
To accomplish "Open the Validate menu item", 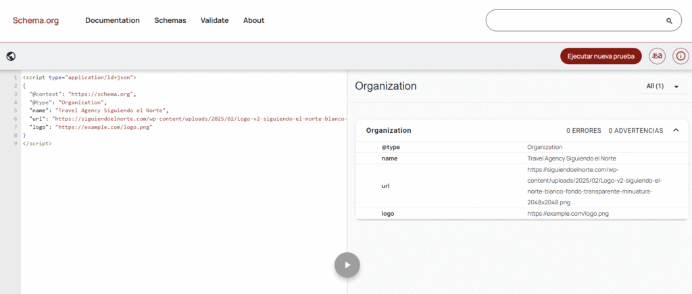I will point(214,20).
